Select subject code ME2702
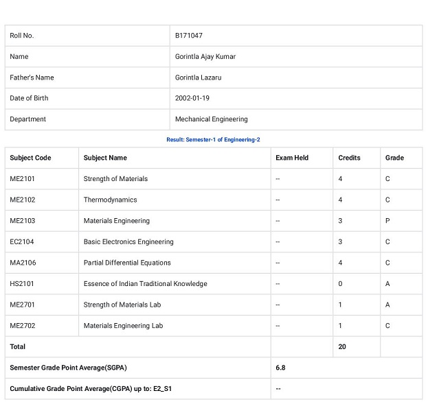This screenshot has width=428, height=404. click(x=23, y=326)
